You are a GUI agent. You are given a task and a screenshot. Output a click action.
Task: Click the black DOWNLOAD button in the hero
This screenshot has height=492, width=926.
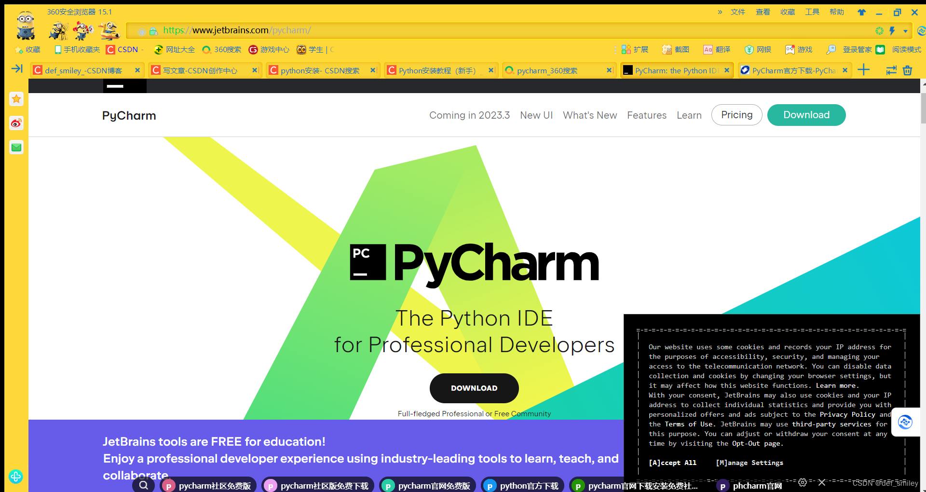[474, 388]
